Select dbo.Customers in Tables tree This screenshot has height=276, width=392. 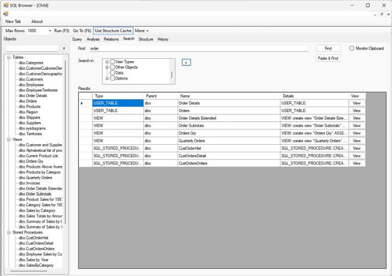pyautogui.click(x=30, y=79)
